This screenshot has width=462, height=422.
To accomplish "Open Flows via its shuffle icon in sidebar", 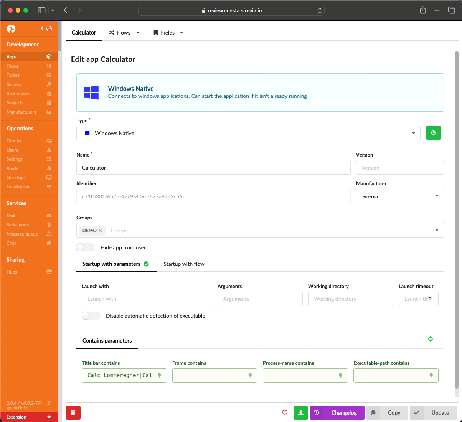I will [x=49, y=66].
